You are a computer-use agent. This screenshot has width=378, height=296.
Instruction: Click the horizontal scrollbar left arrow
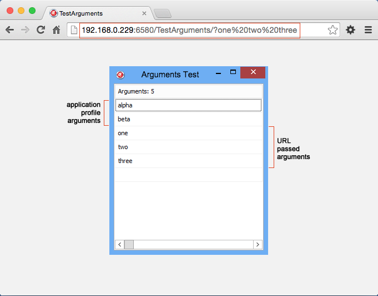[x=119, y=244]
